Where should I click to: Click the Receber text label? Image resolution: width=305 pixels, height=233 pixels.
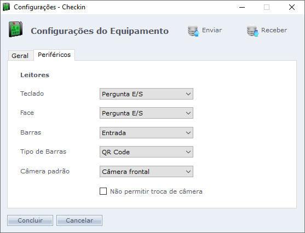click(x=274, y=30)
